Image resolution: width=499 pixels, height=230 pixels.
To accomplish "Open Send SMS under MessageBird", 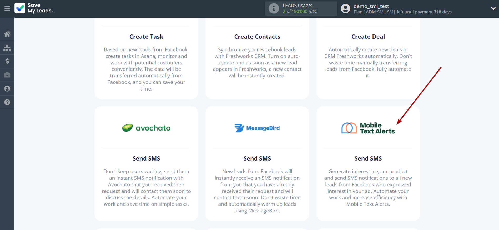I will click(257, 158).
